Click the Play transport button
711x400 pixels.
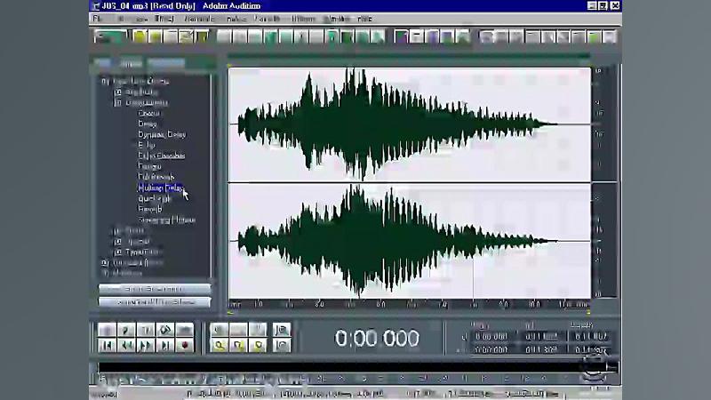[x=126, y=330]
